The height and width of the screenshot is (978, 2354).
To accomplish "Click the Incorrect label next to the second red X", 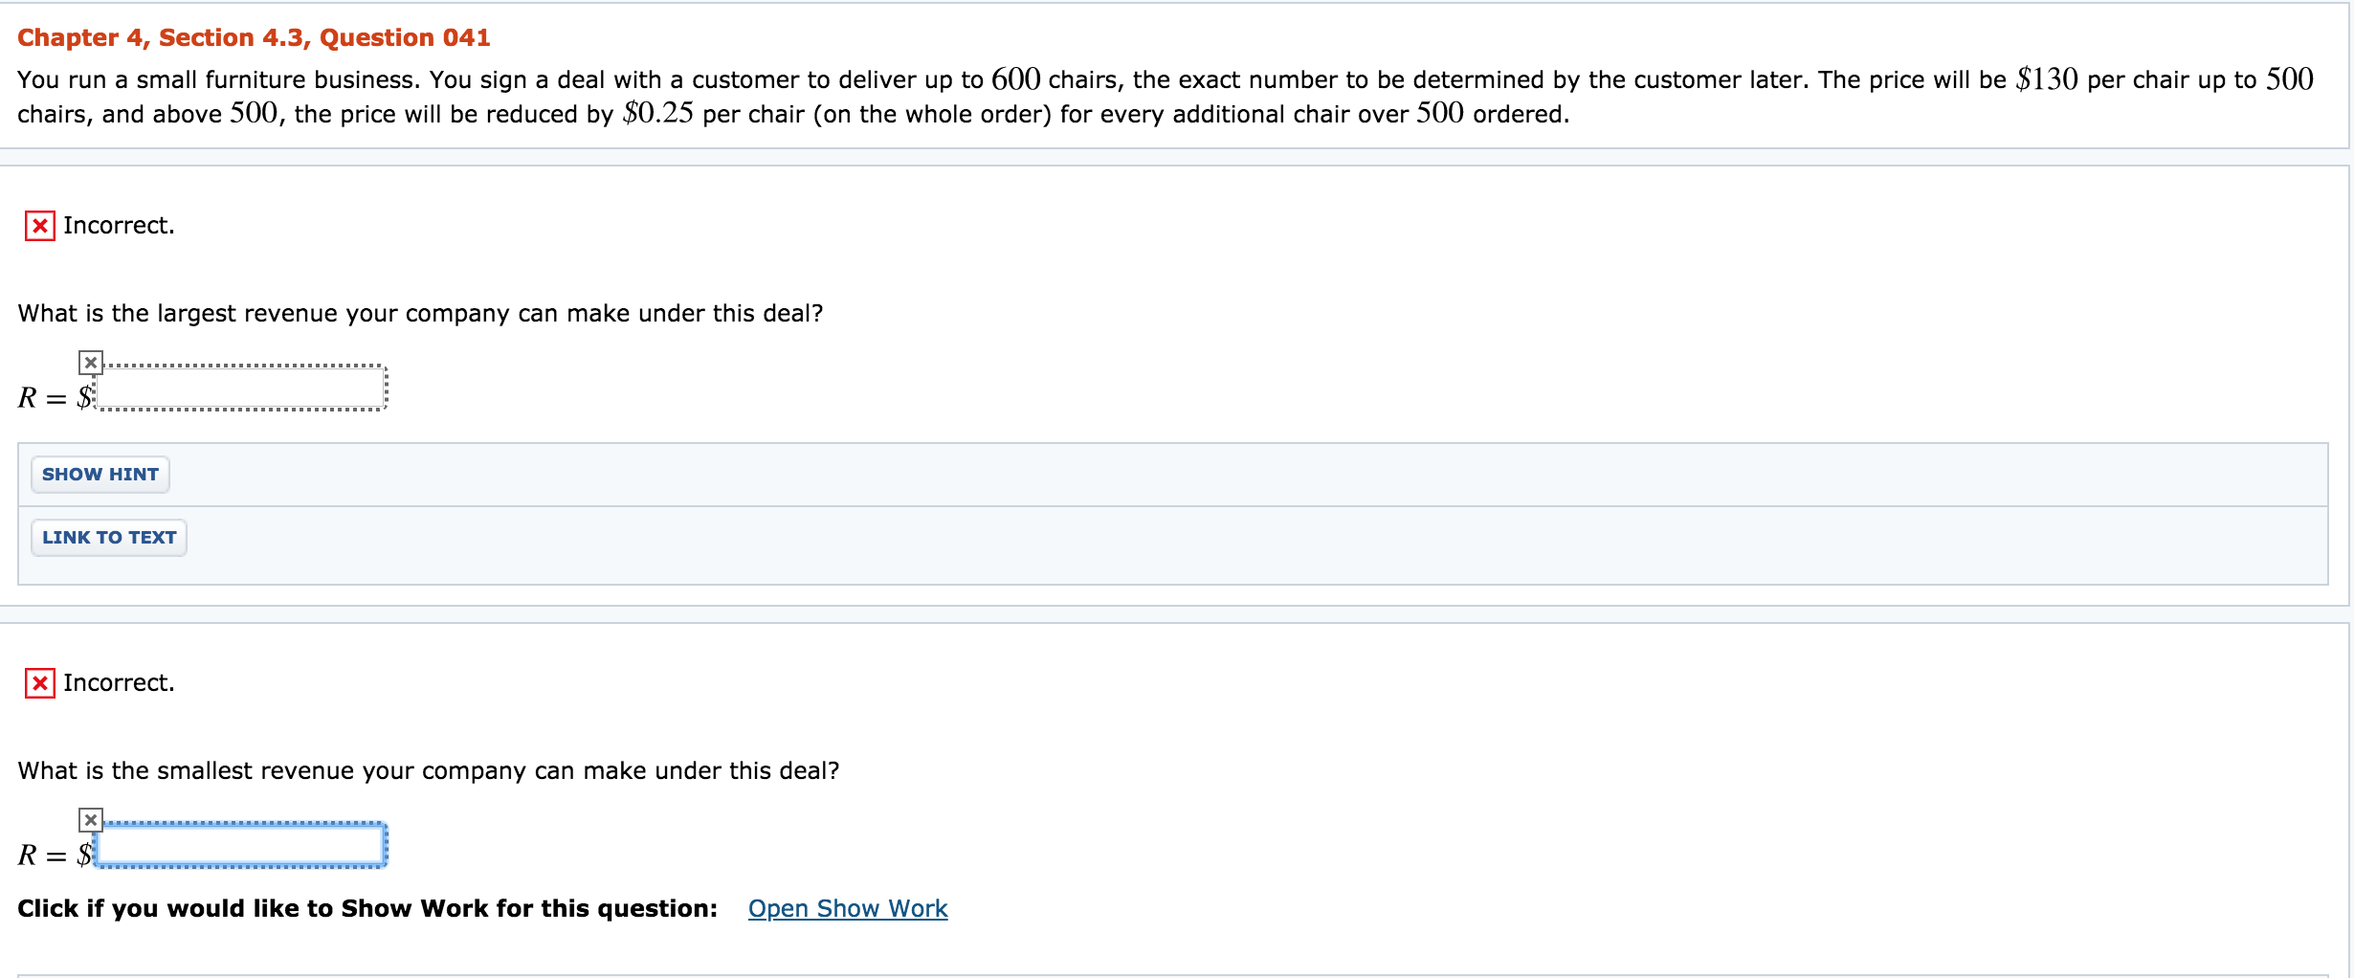I will pyautogui.click(x=117, y=684).
